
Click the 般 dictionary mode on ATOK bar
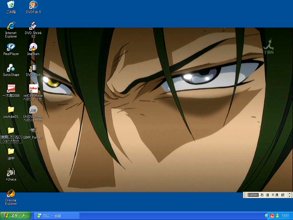[283, 195]
